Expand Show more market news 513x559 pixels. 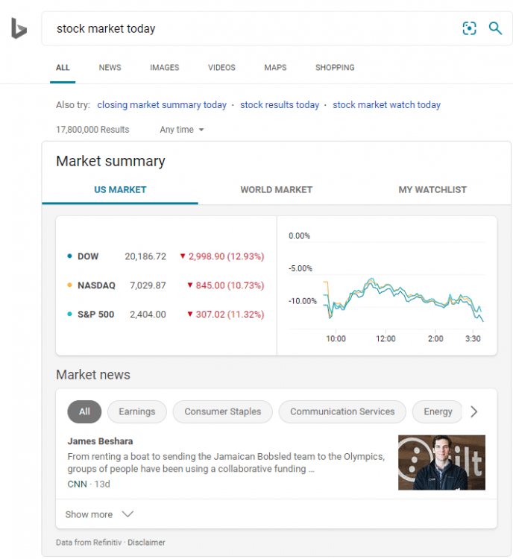(x=98, y=514)
